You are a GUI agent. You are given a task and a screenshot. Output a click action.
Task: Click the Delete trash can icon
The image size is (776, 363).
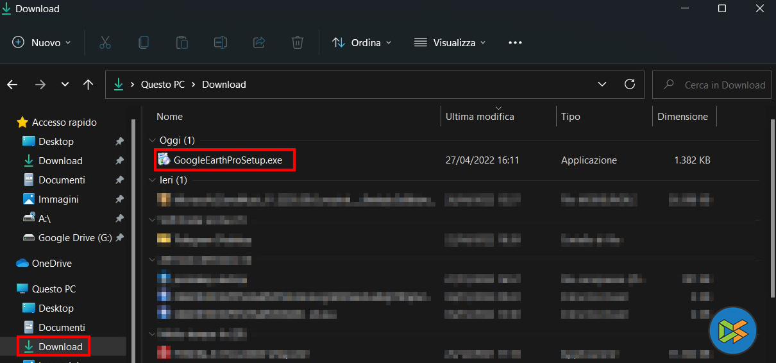click(x=298, y=43)
